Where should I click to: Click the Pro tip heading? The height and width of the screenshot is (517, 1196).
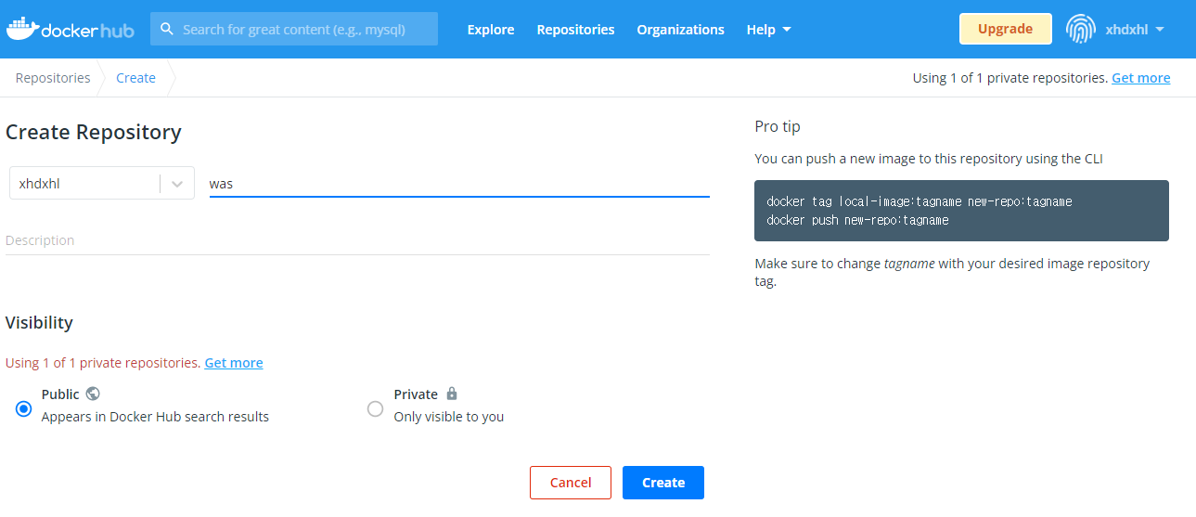point(778,126)
